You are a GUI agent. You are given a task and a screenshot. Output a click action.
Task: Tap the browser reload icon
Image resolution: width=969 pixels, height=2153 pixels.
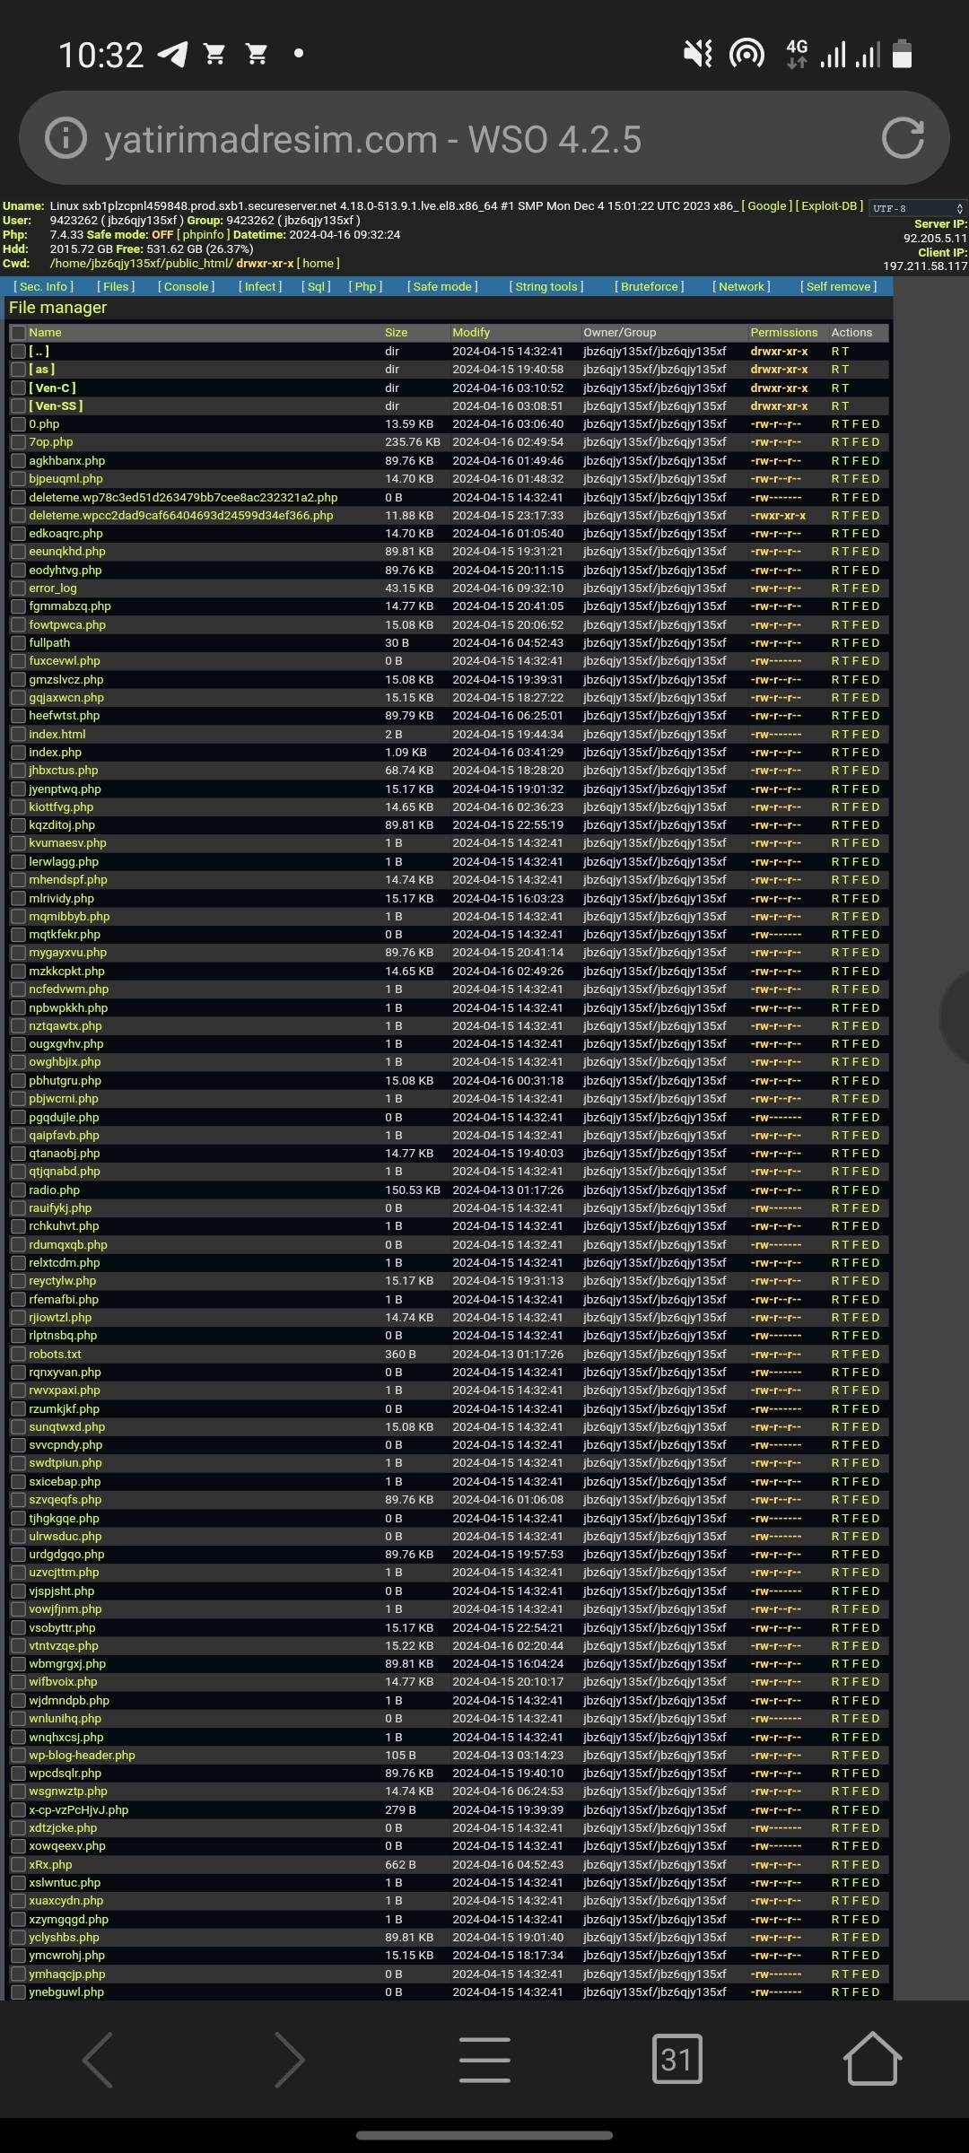pos(903,138)
